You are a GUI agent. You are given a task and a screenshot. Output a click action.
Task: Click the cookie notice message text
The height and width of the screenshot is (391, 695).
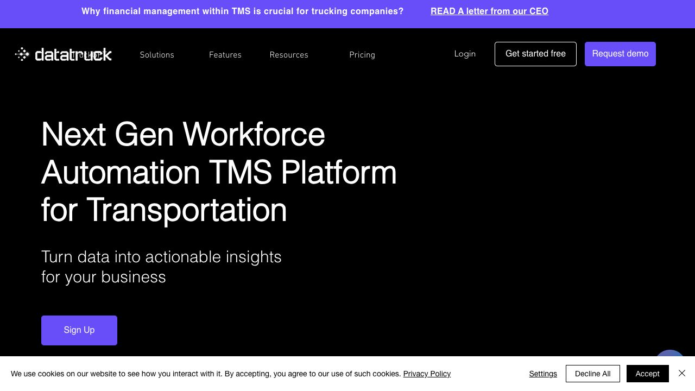(205, 374)
